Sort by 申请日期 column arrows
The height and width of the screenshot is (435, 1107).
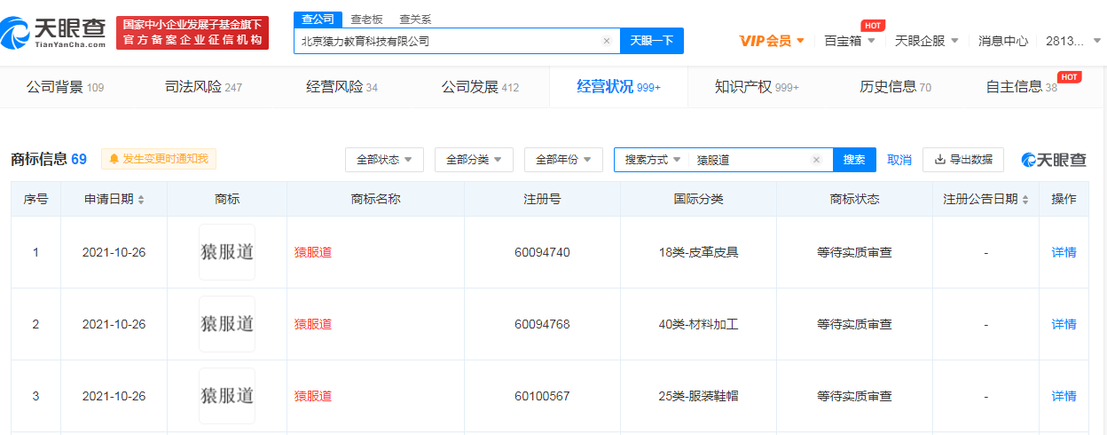[x=141, y=200]
